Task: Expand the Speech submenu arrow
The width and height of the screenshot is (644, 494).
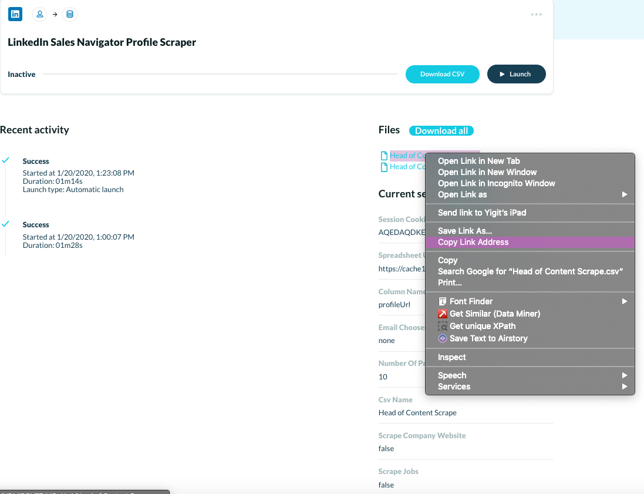Action: tap(624, 375)
